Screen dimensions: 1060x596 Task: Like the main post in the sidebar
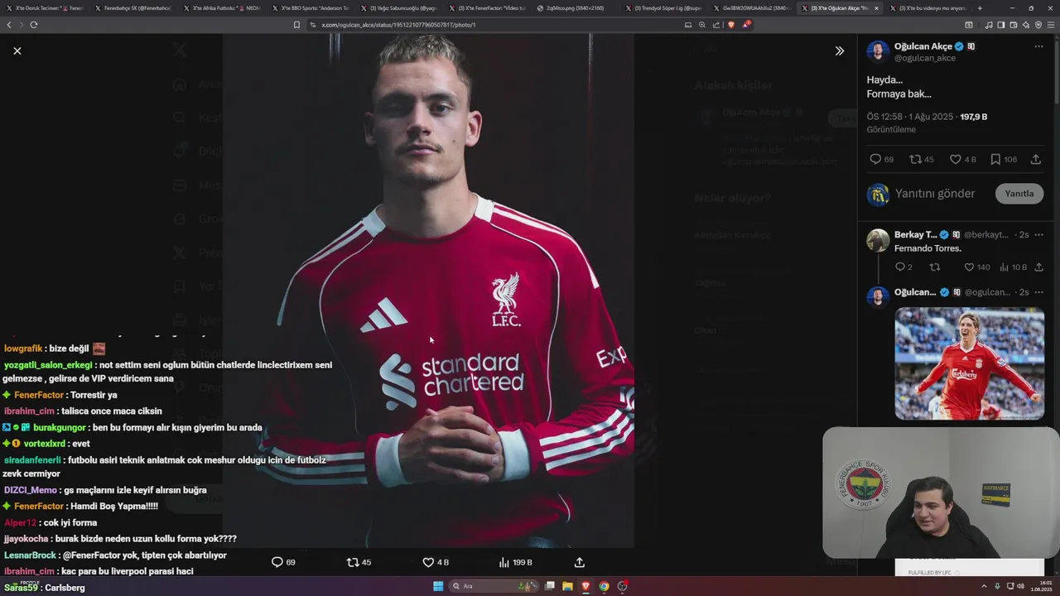pyautogui.click(x=955, y=159)
